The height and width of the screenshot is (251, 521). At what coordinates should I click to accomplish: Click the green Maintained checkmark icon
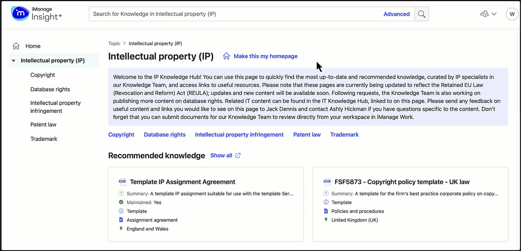click(121, 202)
